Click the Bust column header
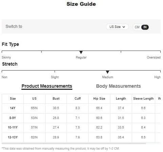Image resolution: width=163 pixels, height=152 pixels. 56,99
